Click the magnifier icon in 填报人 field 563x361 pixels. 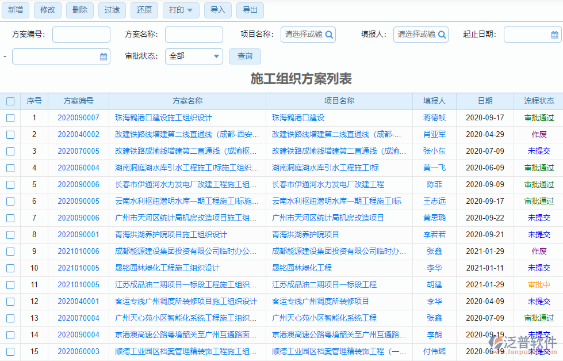pyautogui.click(x=442, y=35)
